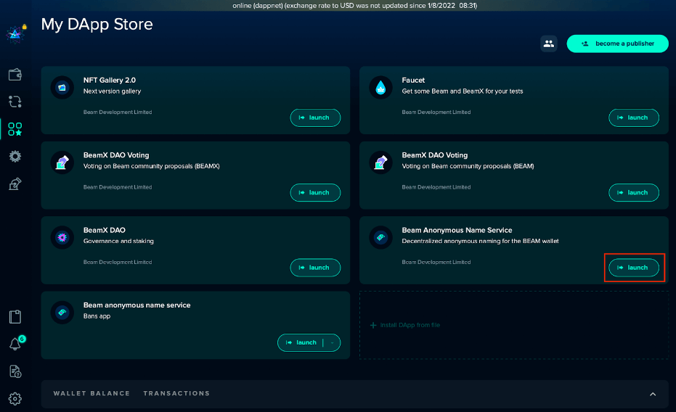Click the become a publisher button
The image size is (676, 412).
(617, 44)
